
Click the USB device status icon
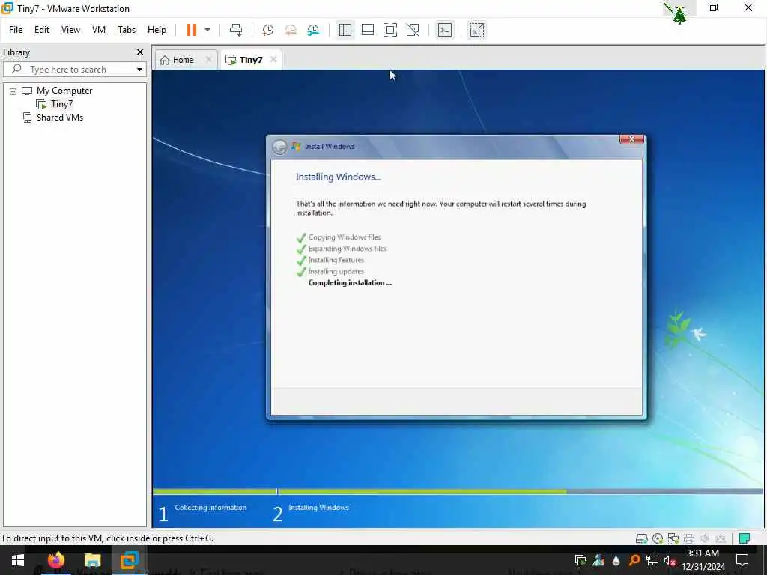[720, 538]
